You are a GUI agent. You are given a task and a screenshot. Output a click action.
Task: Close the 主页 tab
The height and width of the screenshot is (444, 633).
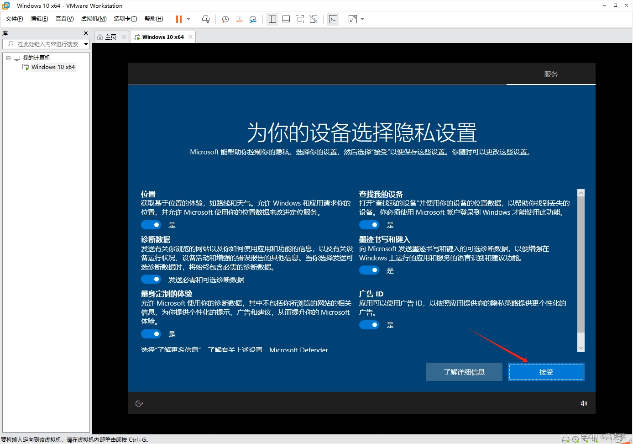click(124, 37)
